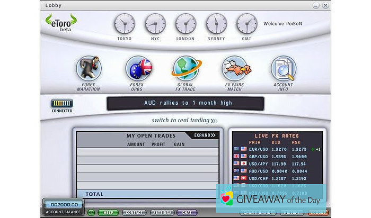Expand the My Open Trades panel
This screenshot has width=371, height=218.
coord(205,135)
